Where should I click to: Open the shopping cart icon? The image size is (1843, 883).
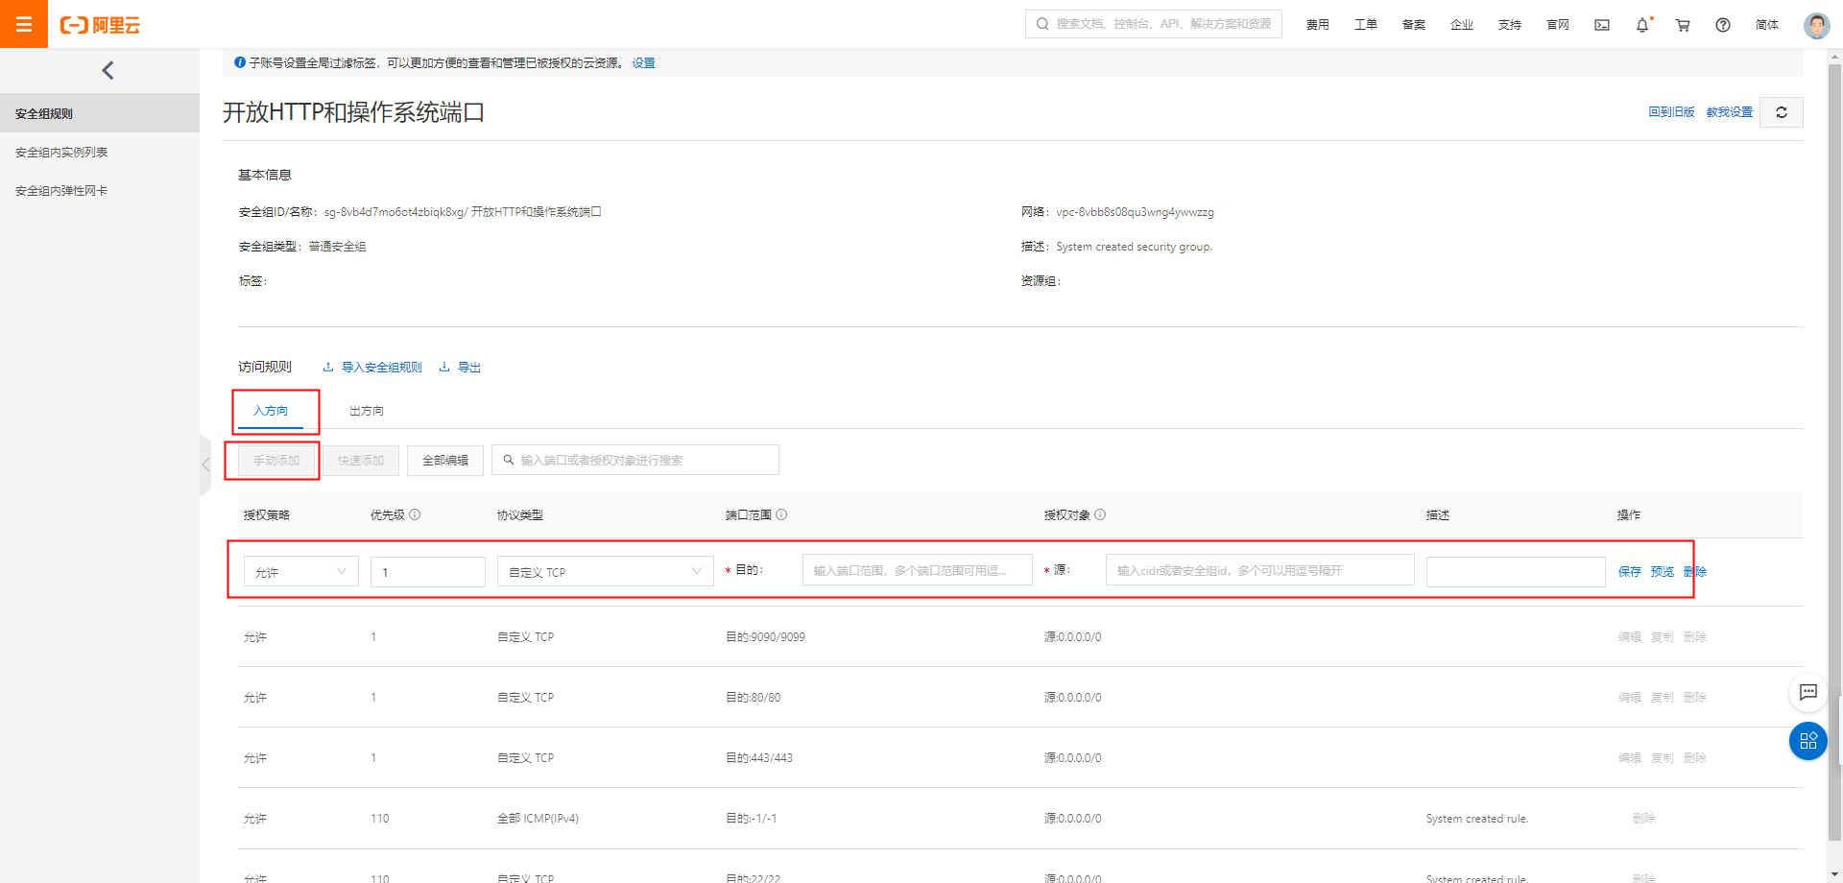pos(1683,25)
